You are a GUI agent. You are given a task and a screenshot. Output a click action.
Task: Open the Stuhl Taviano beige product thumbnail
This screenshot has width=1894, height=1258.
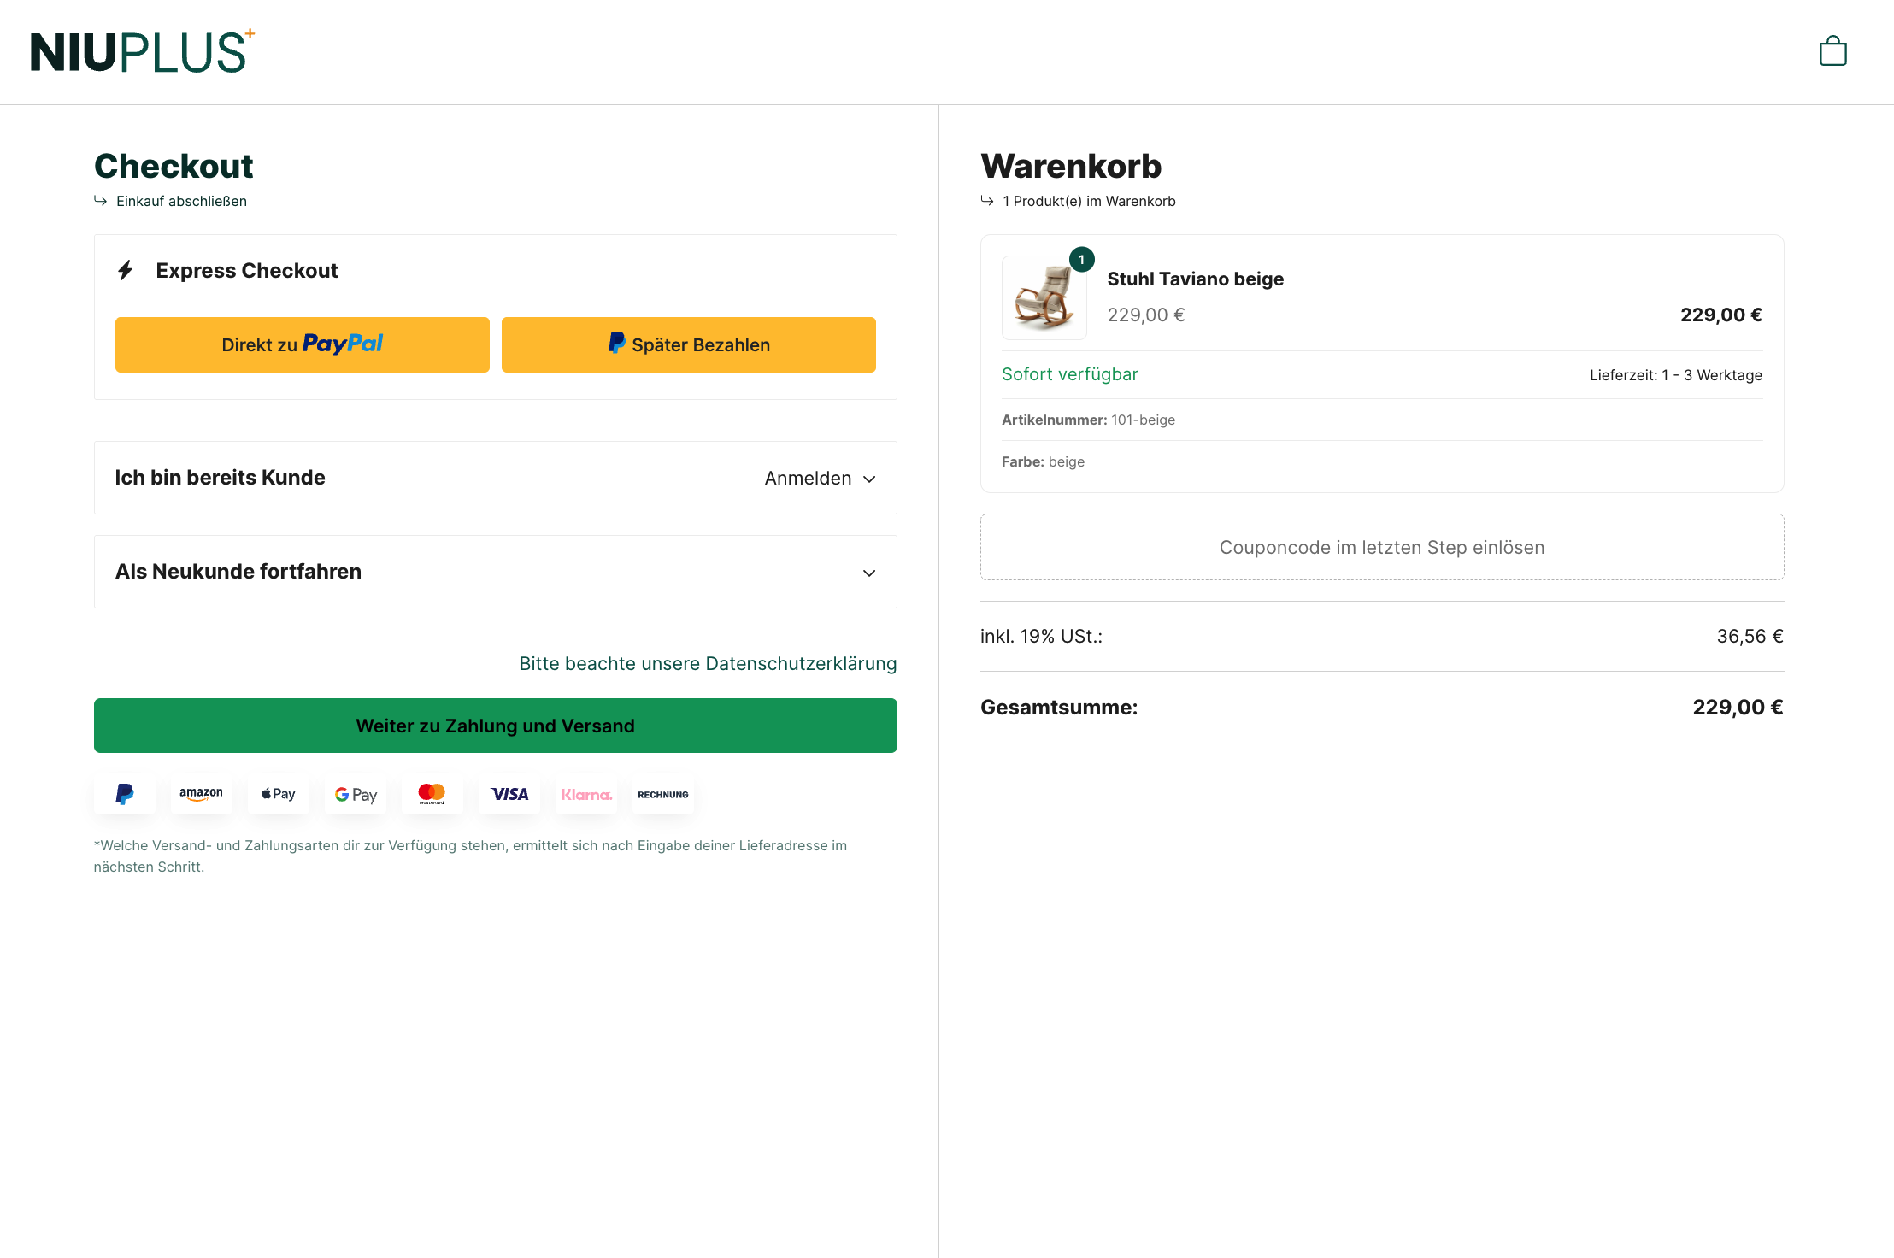click(1044, 297)
